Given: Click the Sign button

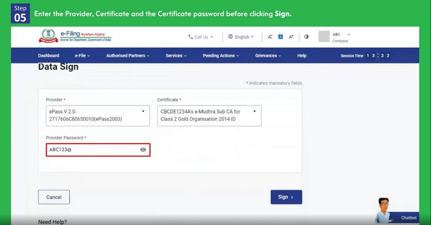Looking at the screenshot, I should [x=286, y=197].
